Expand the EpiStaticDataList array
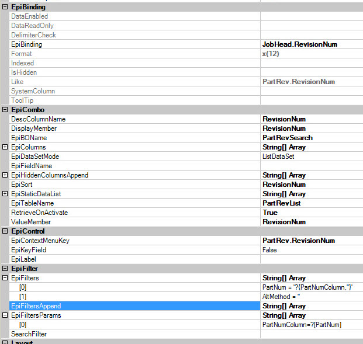This screenshot has width=363, height=344. 5,194
